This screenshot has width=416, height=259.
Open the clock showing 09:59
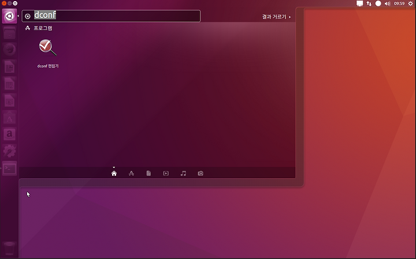click(399, 3)
